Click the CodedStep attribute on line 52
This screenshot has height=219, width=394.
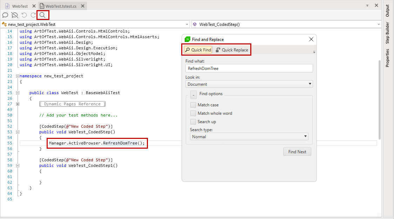click(x=76, y=126)
